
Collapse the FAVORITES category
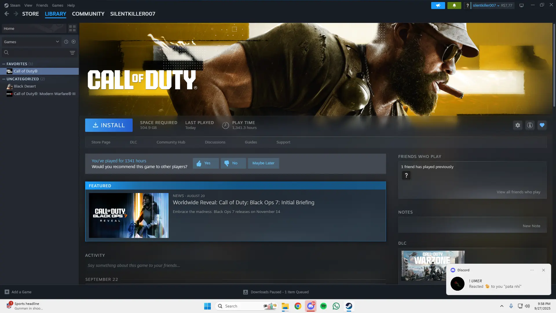(4, 64)
